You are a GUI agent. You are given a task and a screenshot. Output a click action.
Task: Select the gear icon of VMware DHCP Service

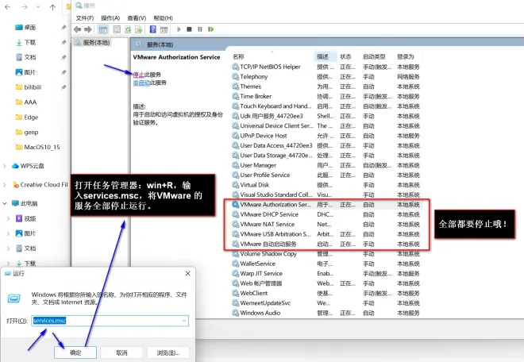coord(235,214)
